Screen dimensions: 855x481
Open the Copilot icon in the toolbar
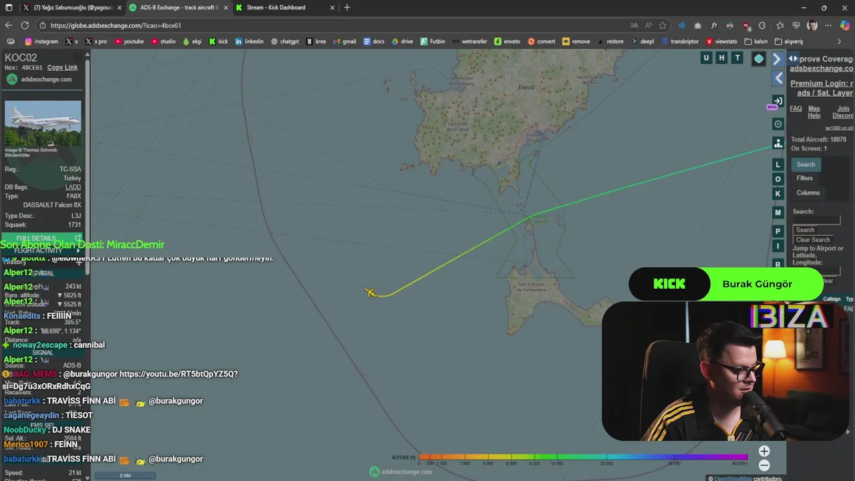tap(846, 25)
